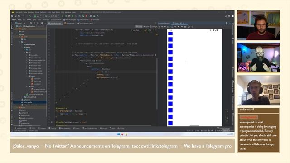Open the Project view mode dropdown
This screenshot has width=290, height=163.
[20, 23]
